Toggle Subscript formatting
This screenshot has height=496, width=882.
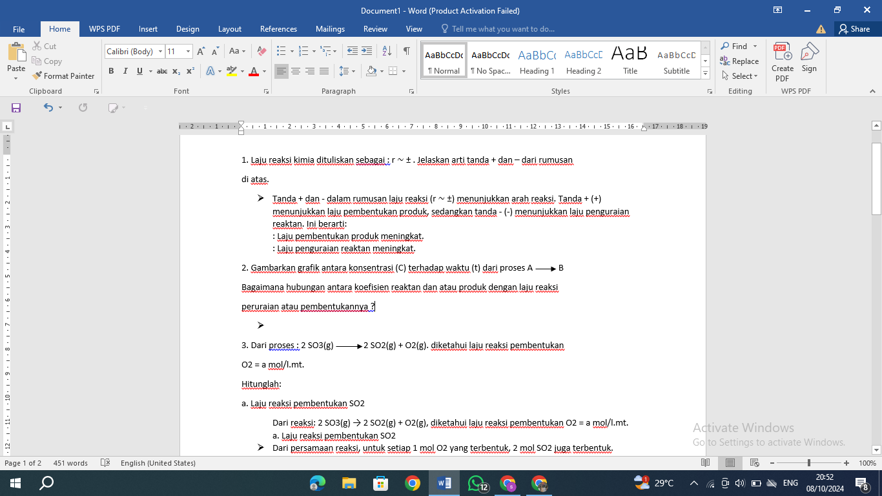pyautogui.click(x=176, y=71)
